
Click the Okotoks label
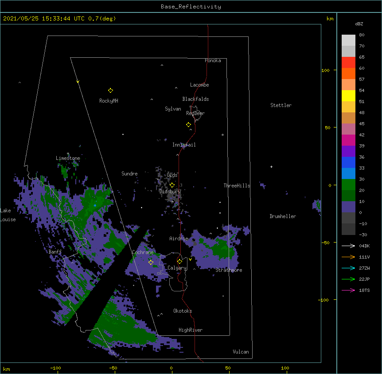click(x=183, y=311)
